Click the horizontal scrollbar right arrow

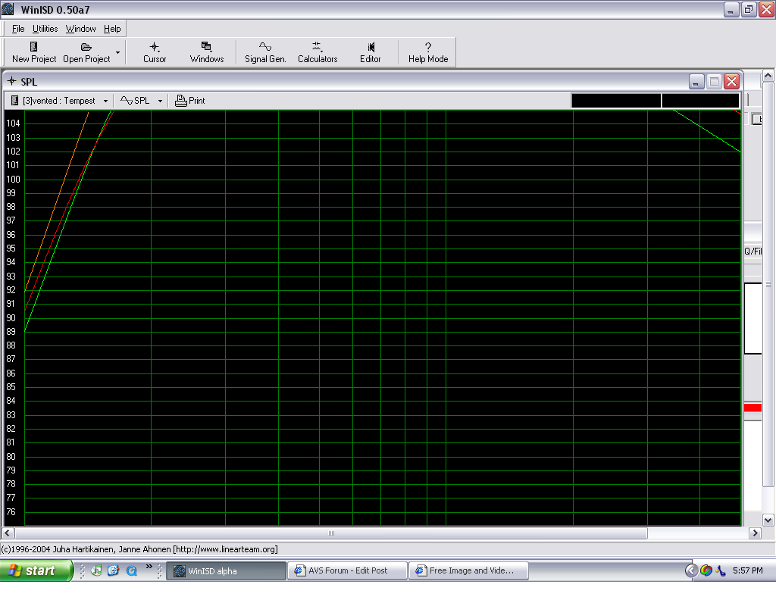755,533
